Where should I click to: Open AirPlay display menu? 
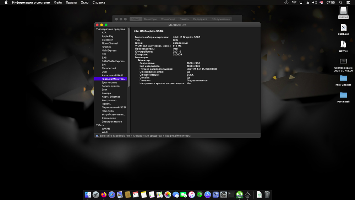pos(301,2)
